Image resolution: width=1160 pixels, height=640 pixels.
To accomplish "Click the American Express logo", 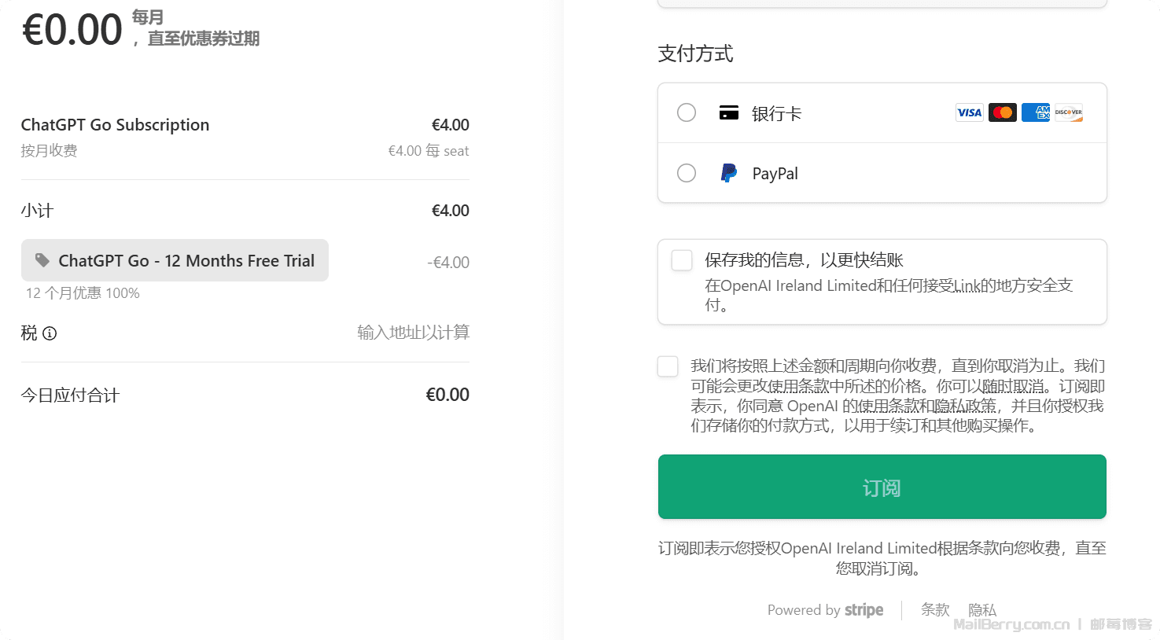I will click(x=1035, y=112).
